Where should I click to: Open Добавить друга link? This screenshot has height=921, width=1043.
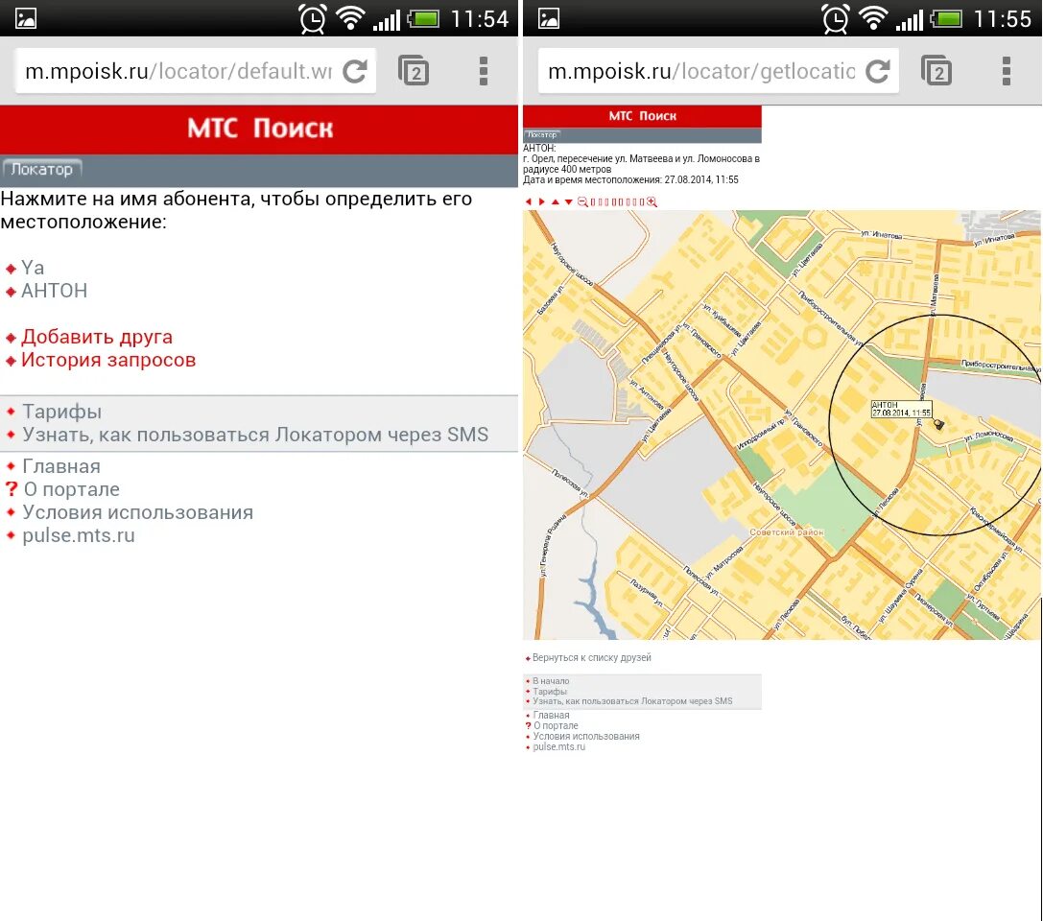click(x=97, y=337)
